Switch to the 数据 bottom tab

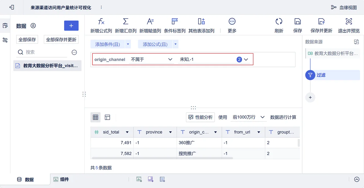click(25, 179)
